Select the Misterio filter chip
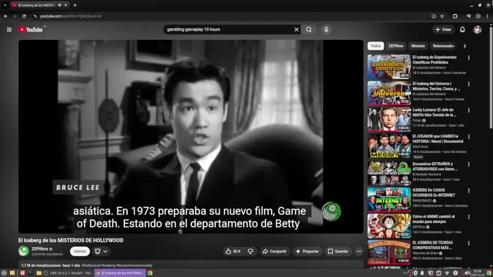 (418, 46)
